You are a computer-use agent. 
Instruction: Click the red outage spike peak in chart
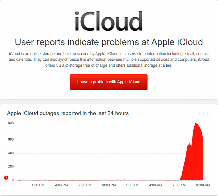pyautogui.click(x=196, y=124)
